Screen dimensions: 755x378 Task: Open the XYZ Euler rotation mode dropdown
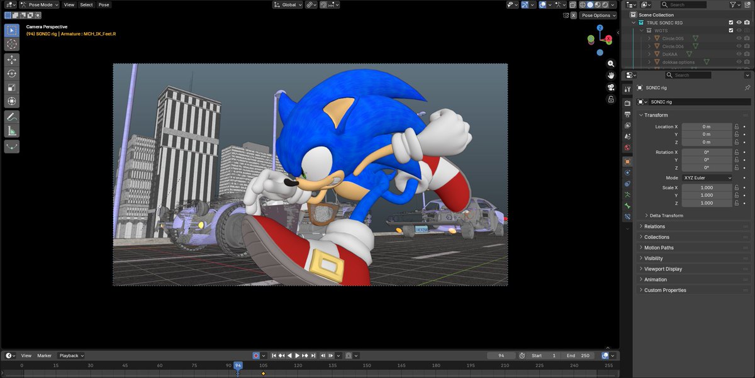pos(708,178)
